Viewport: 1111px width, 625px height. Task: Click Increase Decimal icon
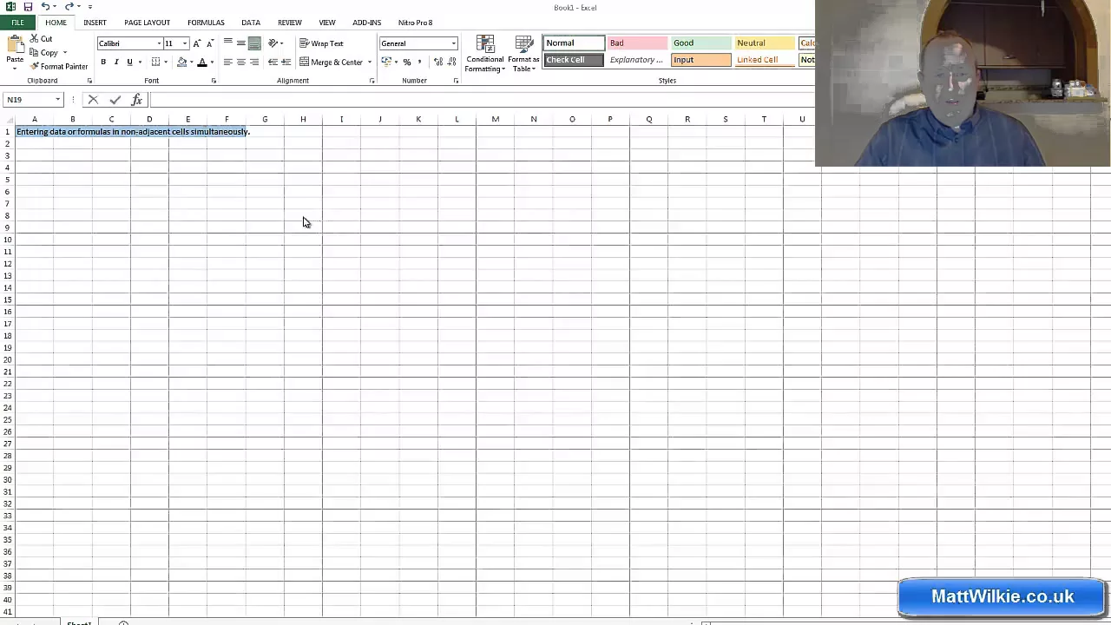[x=438, y=62]
